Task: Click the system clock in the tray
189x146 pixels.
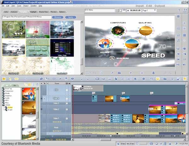Action: 183,143
